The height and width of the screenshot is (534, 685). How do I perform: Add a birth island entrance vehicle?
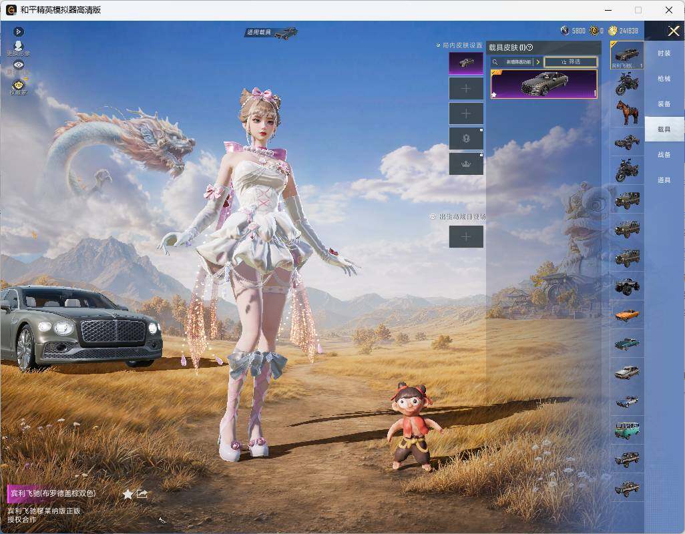466,237
